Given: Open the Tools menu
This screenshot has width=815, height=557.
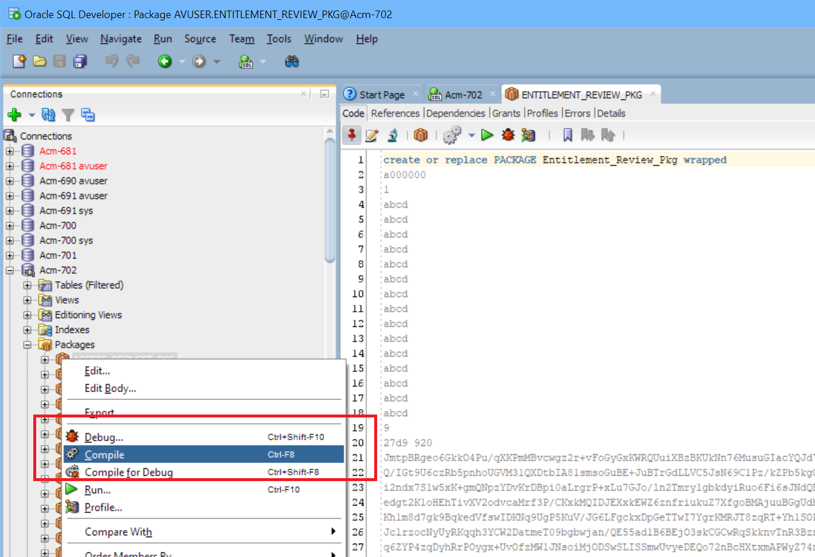Looking at the screenshot, I should (278, 39).
